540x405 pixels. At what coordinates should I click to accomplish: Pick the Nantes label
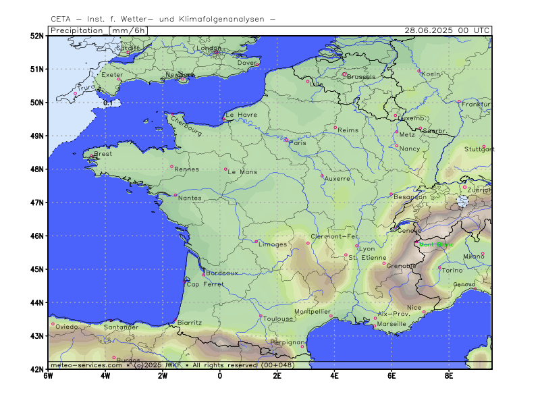click(x=190, y=198)
